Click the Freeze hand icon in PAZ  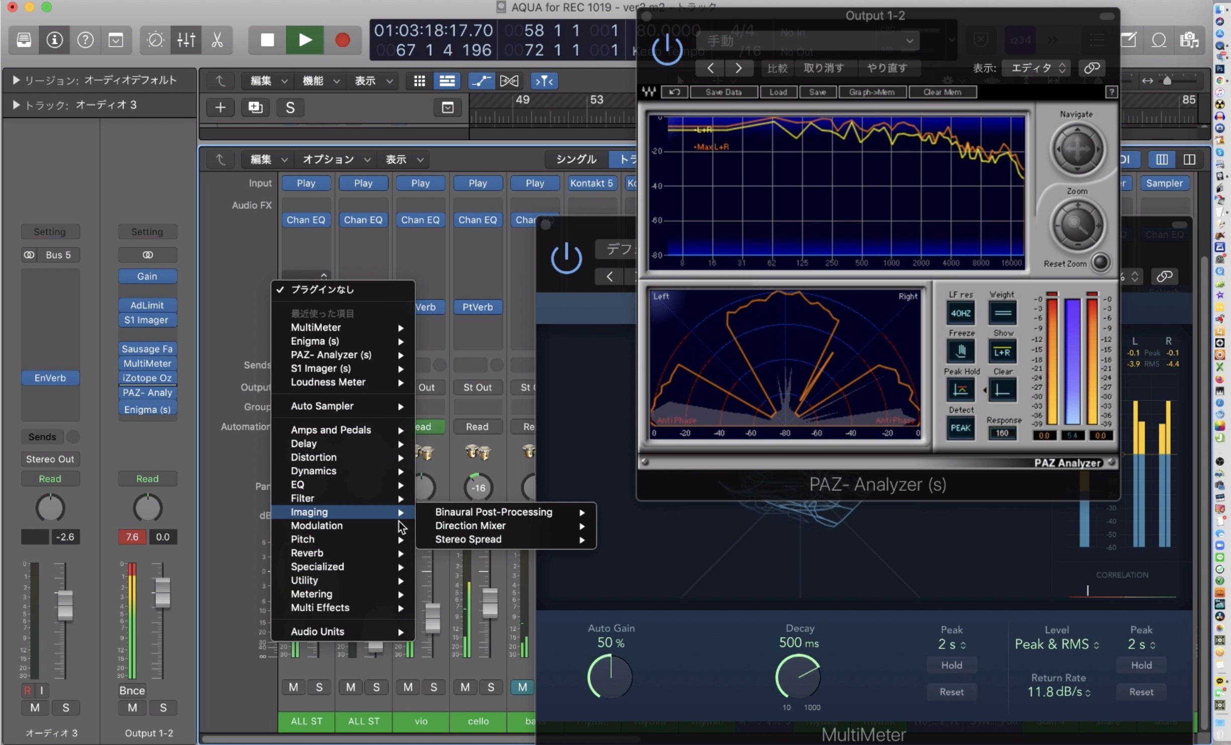pyautogui.click(x=961, y=351)
